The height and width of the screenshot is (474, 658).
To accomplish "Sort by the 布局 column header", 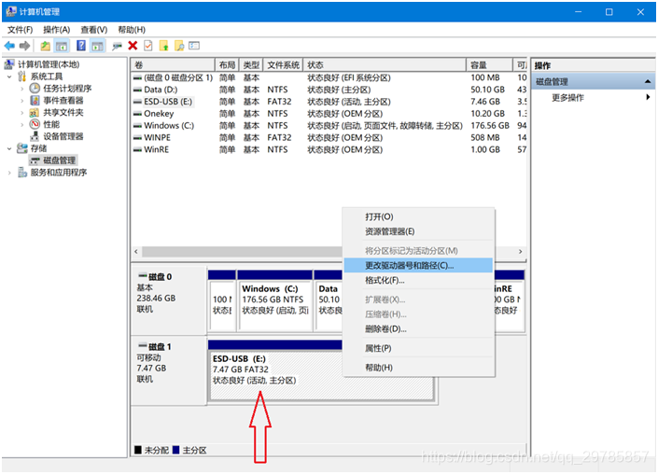I will (227, 65).
